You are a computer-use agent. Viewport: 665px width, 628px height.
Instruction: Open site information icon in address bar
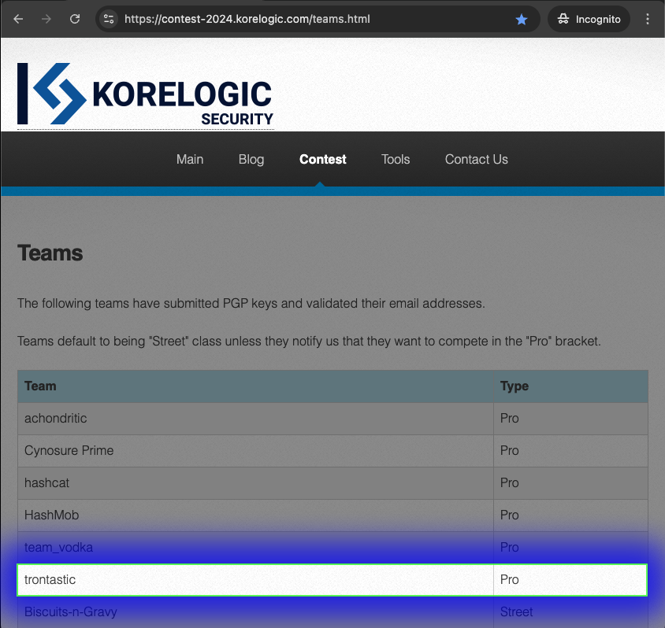pyautogui.click(x=109, y=19)
